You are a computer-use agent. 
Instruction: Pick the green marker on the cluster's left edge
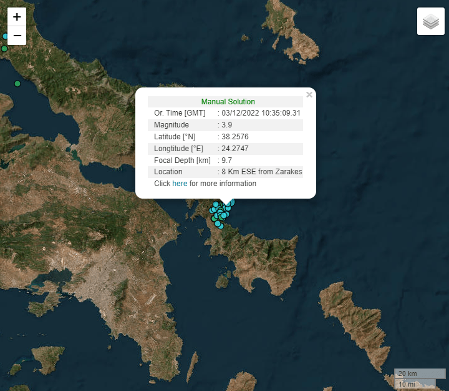213,218
